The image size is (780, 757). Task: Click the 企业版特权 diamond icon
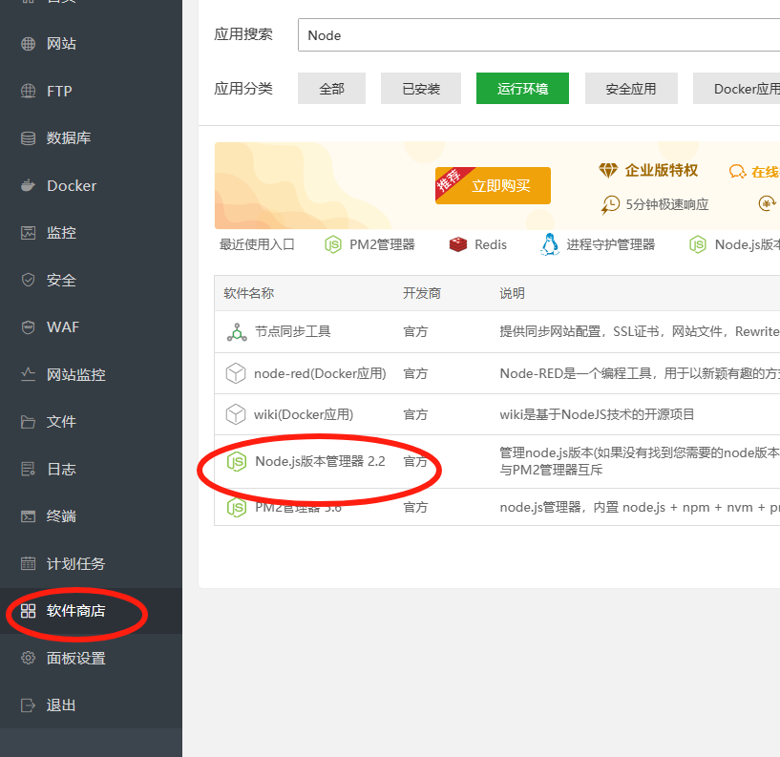tap(608, 170)
